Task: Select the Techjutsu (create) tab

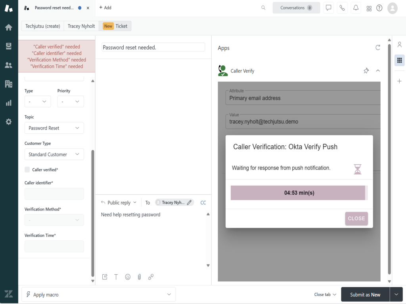Action: click(42, 26)
